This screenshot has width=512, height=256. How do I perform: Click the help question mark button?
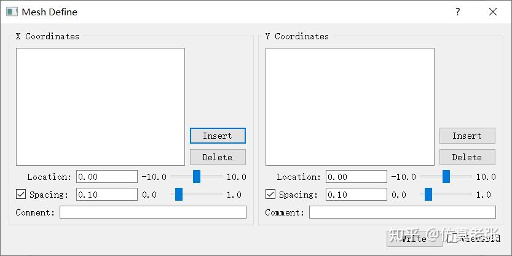click(x=458, y=12)
